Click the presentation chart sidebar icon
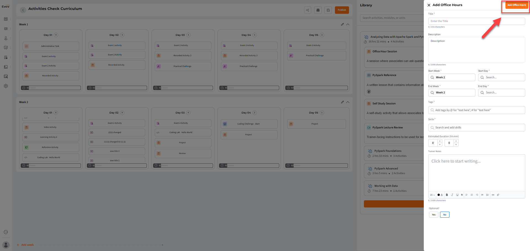530x251 pixels. pos(6,48)
